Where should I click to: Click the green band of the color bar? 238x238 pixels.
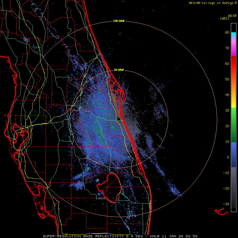[234, 125]
